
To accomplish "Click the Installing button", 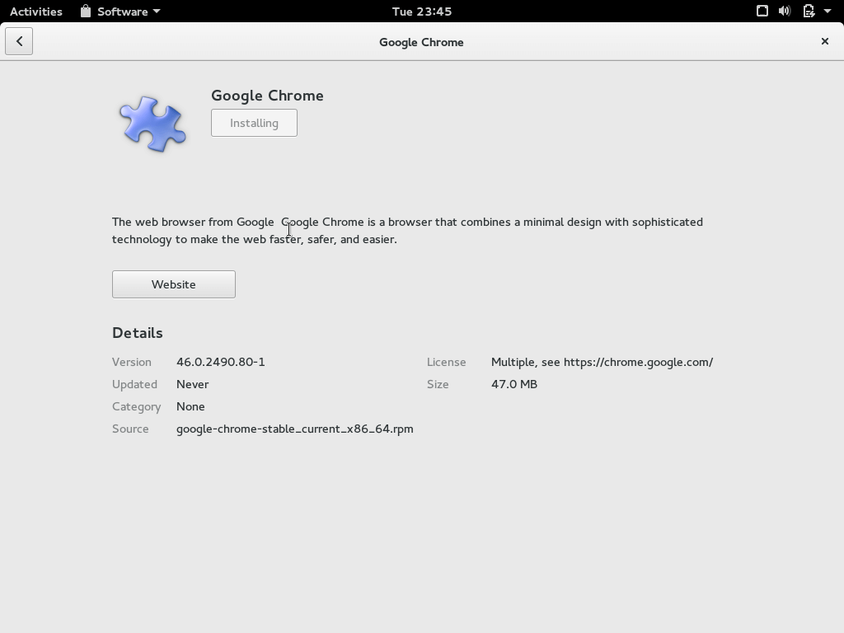I will click(x=254, y=122).
